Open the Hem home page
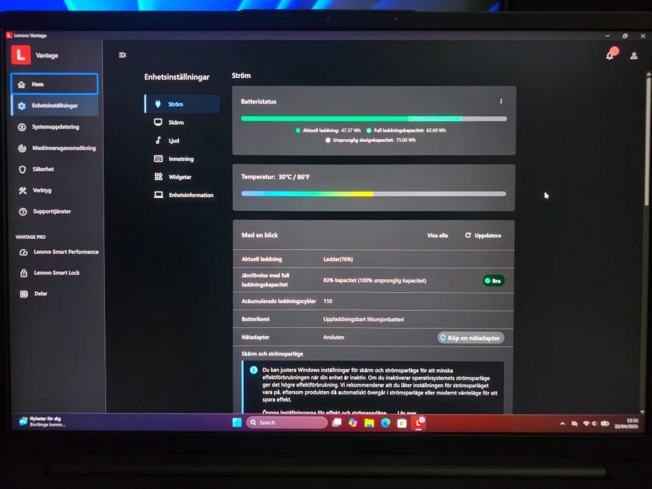652x489 pixels. [x=54, y=84]
